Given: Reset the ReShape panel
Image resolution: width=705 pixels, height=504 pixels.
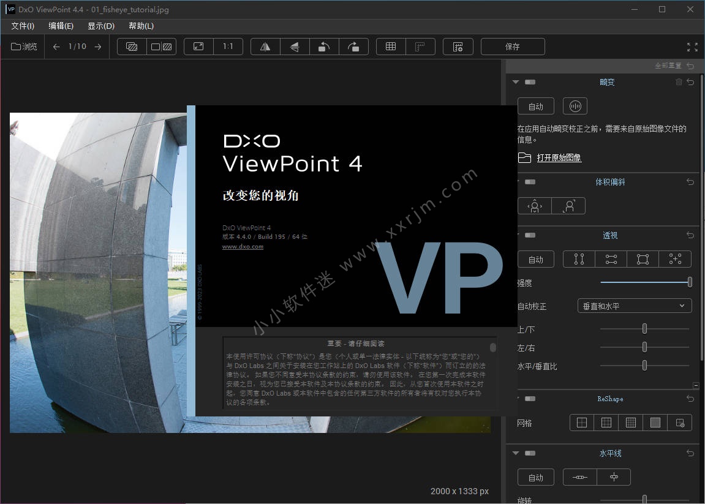Looking at the screenshot, I should pos(690,398).
